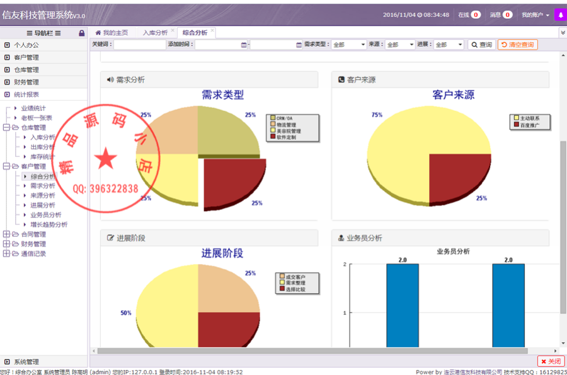Switch to the 入库分析 tab
The height and width of the screenshot is (375, 567).
(x=155, y=33)
